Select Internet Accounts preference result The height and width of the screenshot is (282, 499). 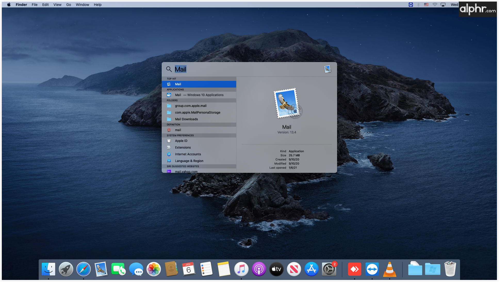(x=188, y=154)
